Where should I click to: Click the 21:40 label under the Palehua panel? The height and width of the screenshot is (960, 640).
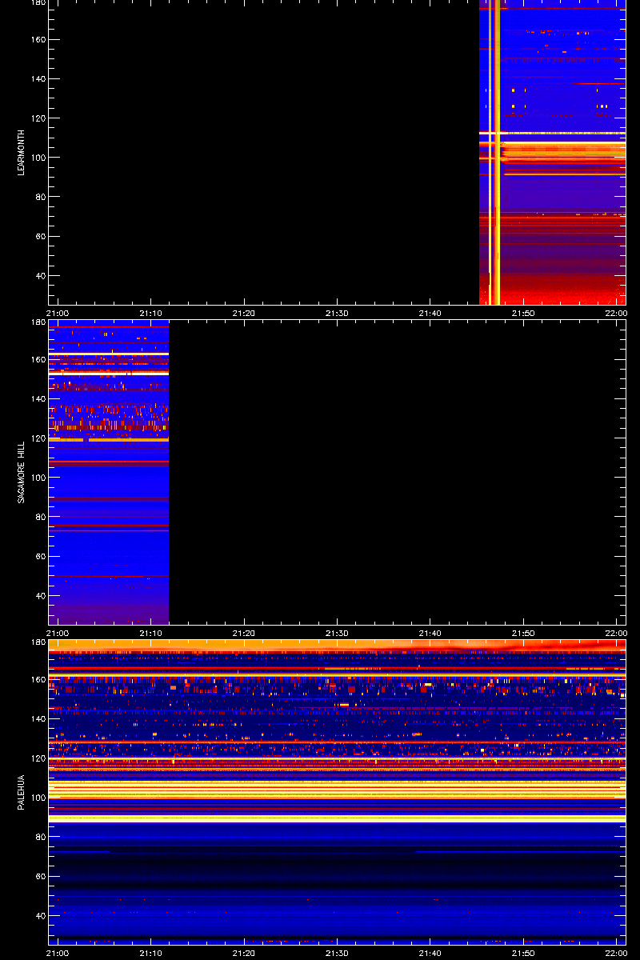click(430, 954)
